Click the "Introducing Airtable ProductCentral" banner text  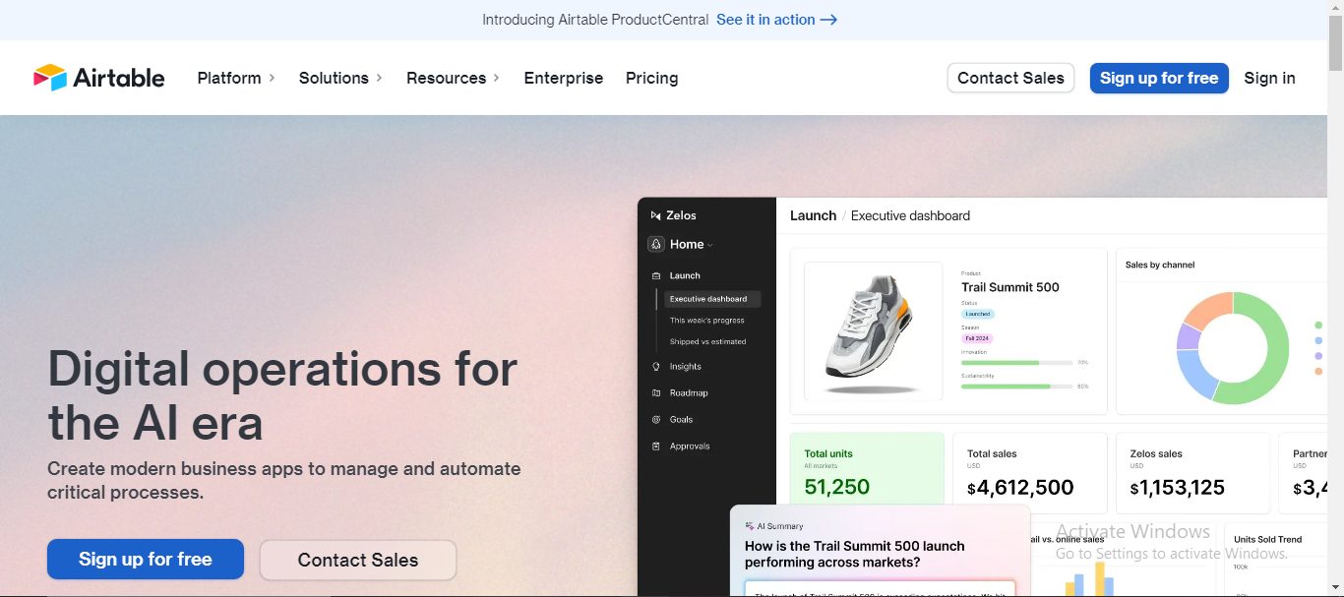coord(595,20)
